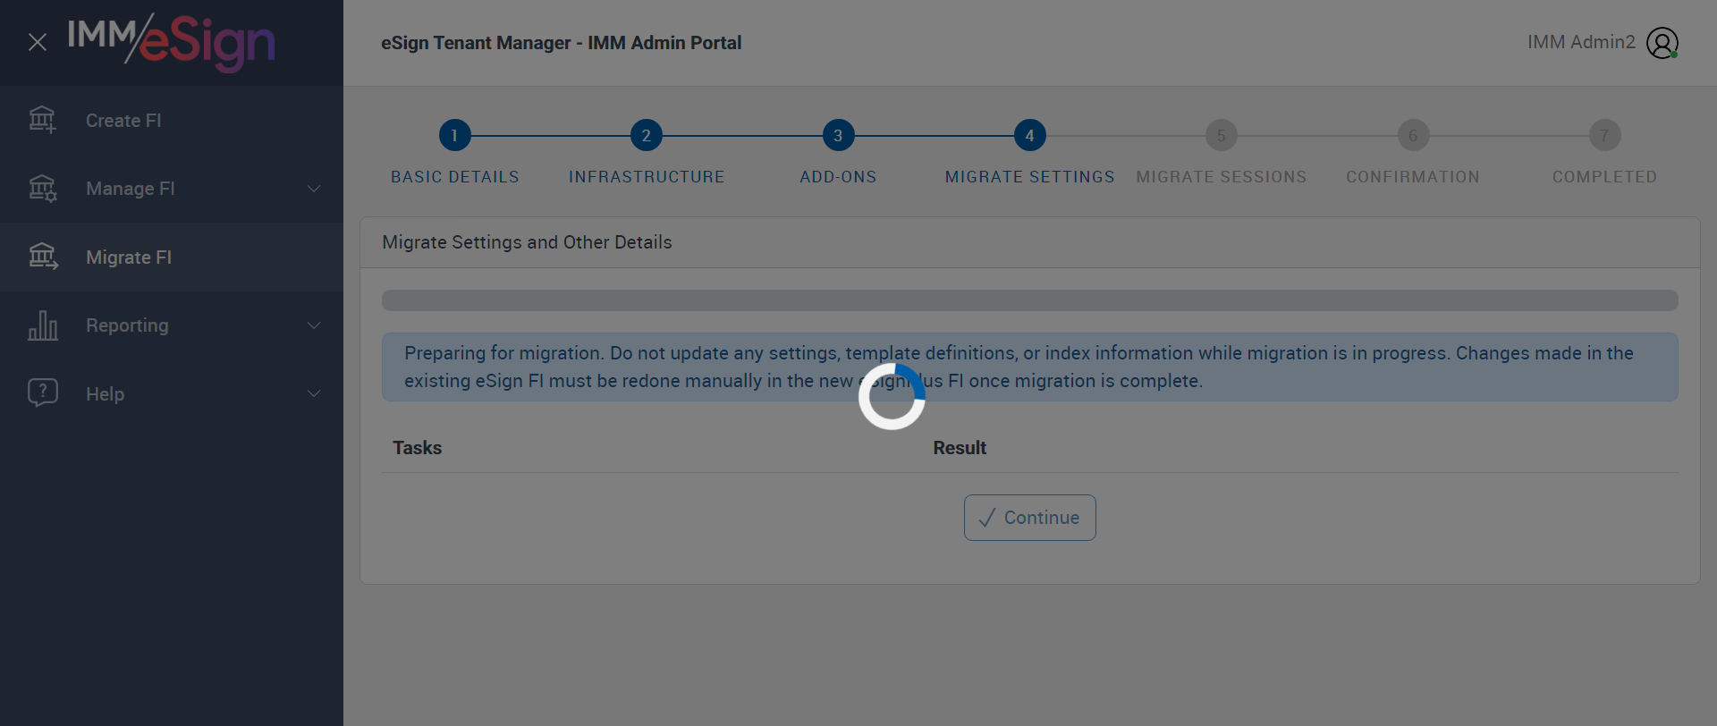
Task: Click the Continue button
Action: click(x=1030, y=518)
